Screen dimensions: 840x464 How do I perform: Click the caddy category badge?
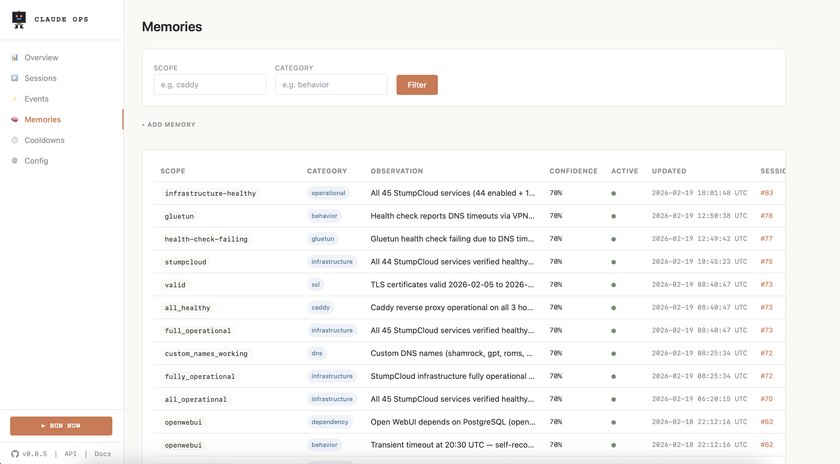click(320, 307)
